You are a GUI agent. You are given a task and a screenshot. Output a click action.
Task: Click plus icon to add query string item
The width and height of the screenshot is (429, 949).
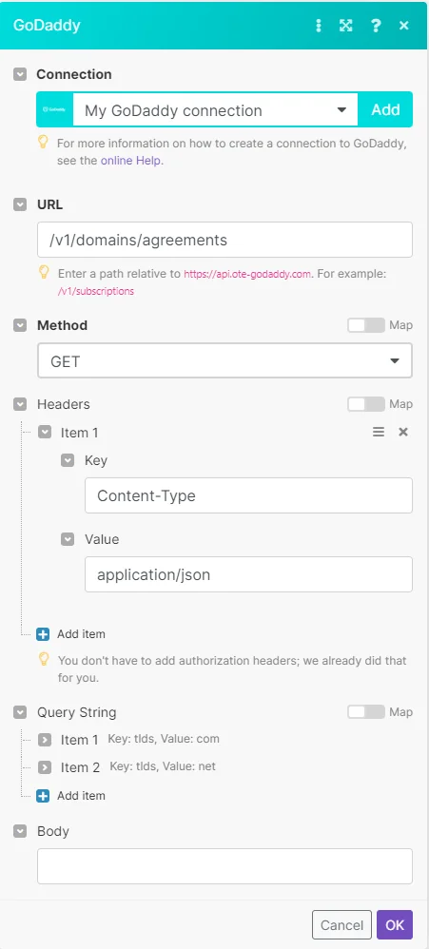pyautogui.click(x=43, y=796)
